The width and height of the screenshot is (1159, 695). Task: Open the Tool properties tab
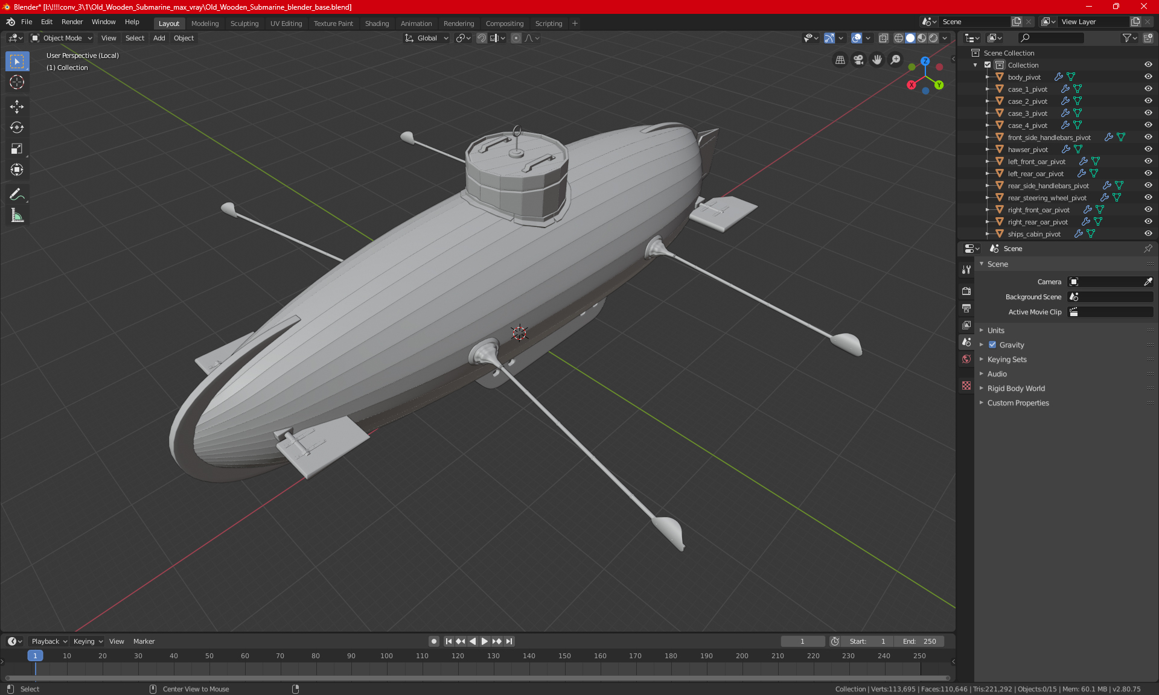[x=966, y=270]
